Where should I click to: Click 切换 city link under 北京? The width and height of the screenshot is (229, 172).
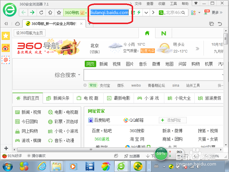[x=95, y=52]
